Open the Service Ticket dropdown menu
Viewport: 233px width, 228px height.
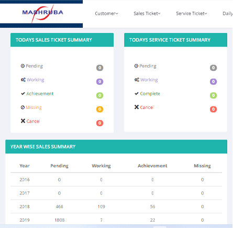tap(192, 14)
